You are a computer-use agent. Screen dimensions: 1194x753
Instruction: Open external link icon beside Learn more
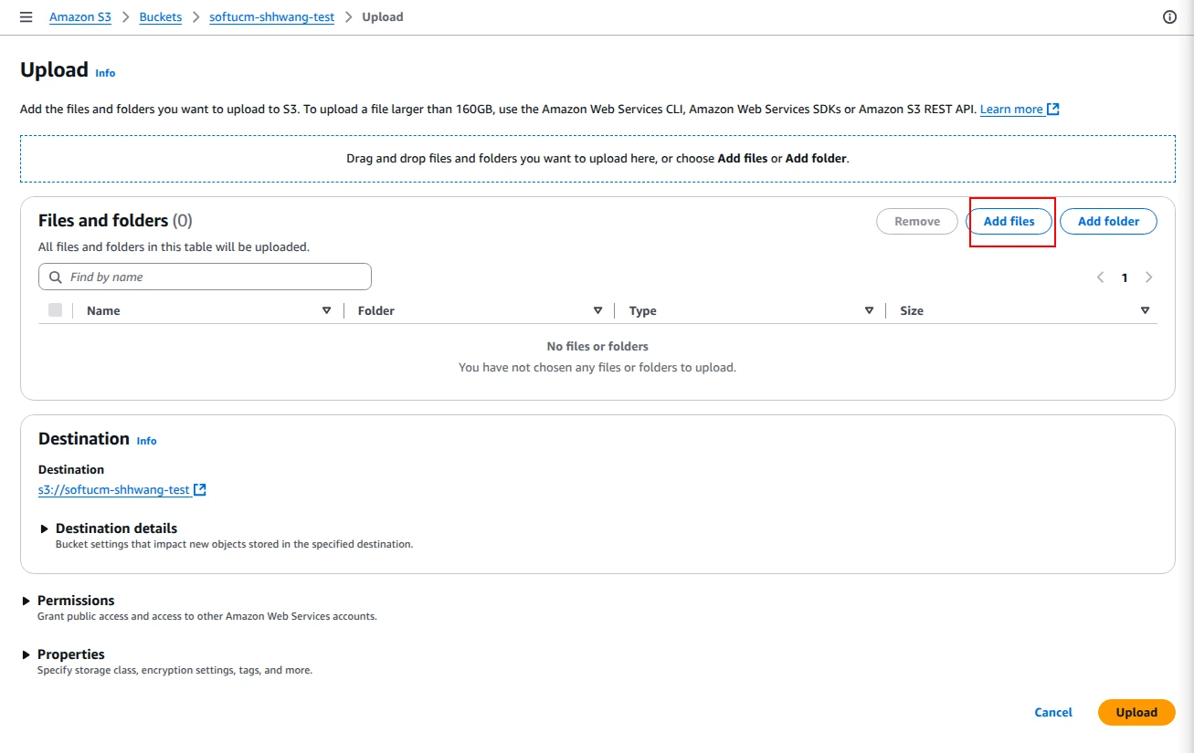pyautogui.click(x=1053, y=110)
